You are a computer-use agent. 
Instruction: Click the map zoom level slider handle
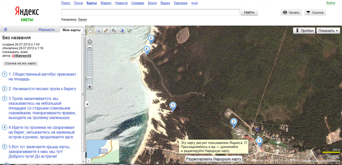coord(90,78)
